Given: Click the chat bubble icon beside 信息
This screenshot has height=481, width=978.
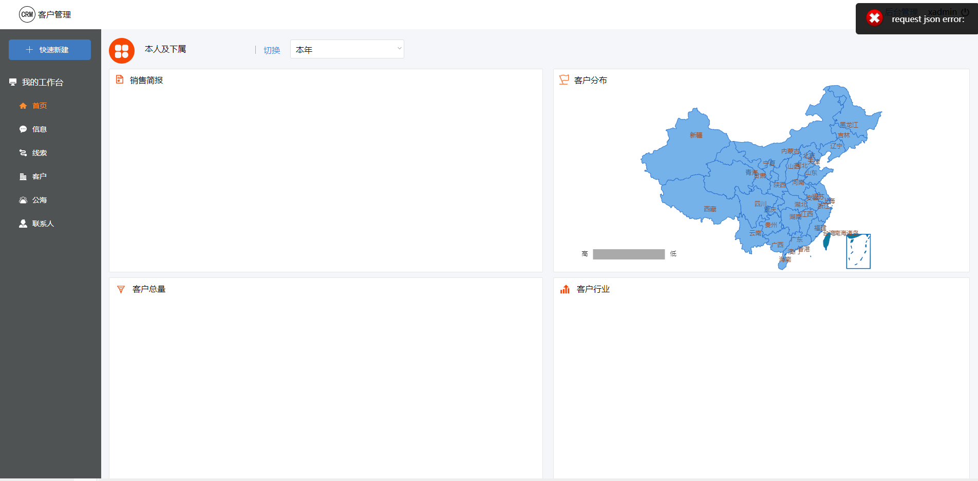Looking at the screenshot, I should click(23, 129).
